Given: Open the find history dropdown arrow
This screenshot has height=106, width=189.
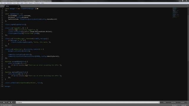Looking at the screenshot, I should click(159, 102).
